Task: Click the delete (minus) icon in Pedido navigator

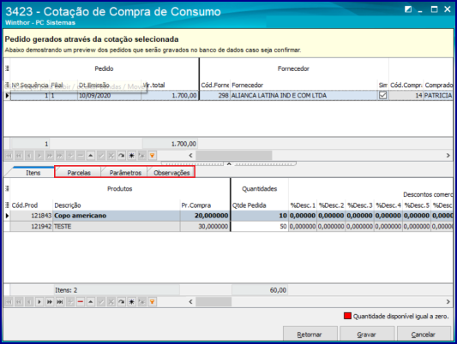Action: pyautogui.click(x=81, y=156)
